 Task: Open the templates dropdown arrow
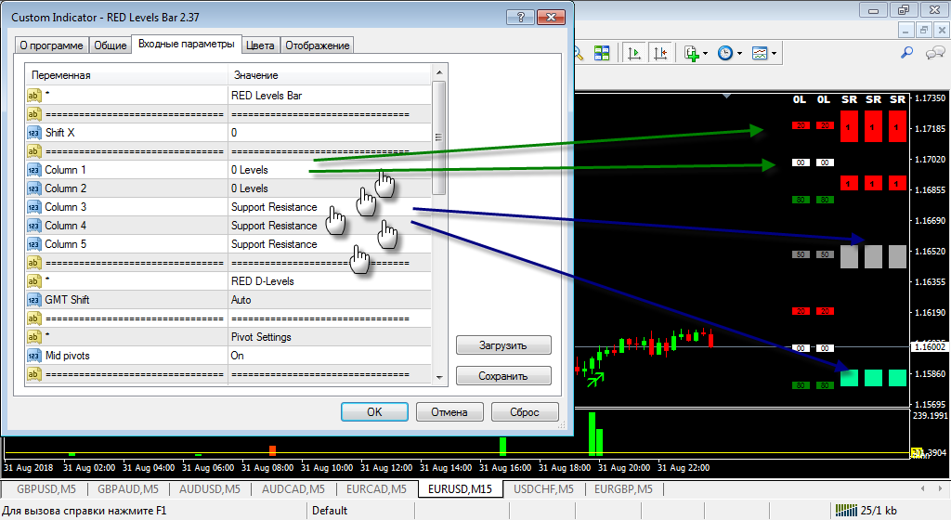tap(774, 54)
